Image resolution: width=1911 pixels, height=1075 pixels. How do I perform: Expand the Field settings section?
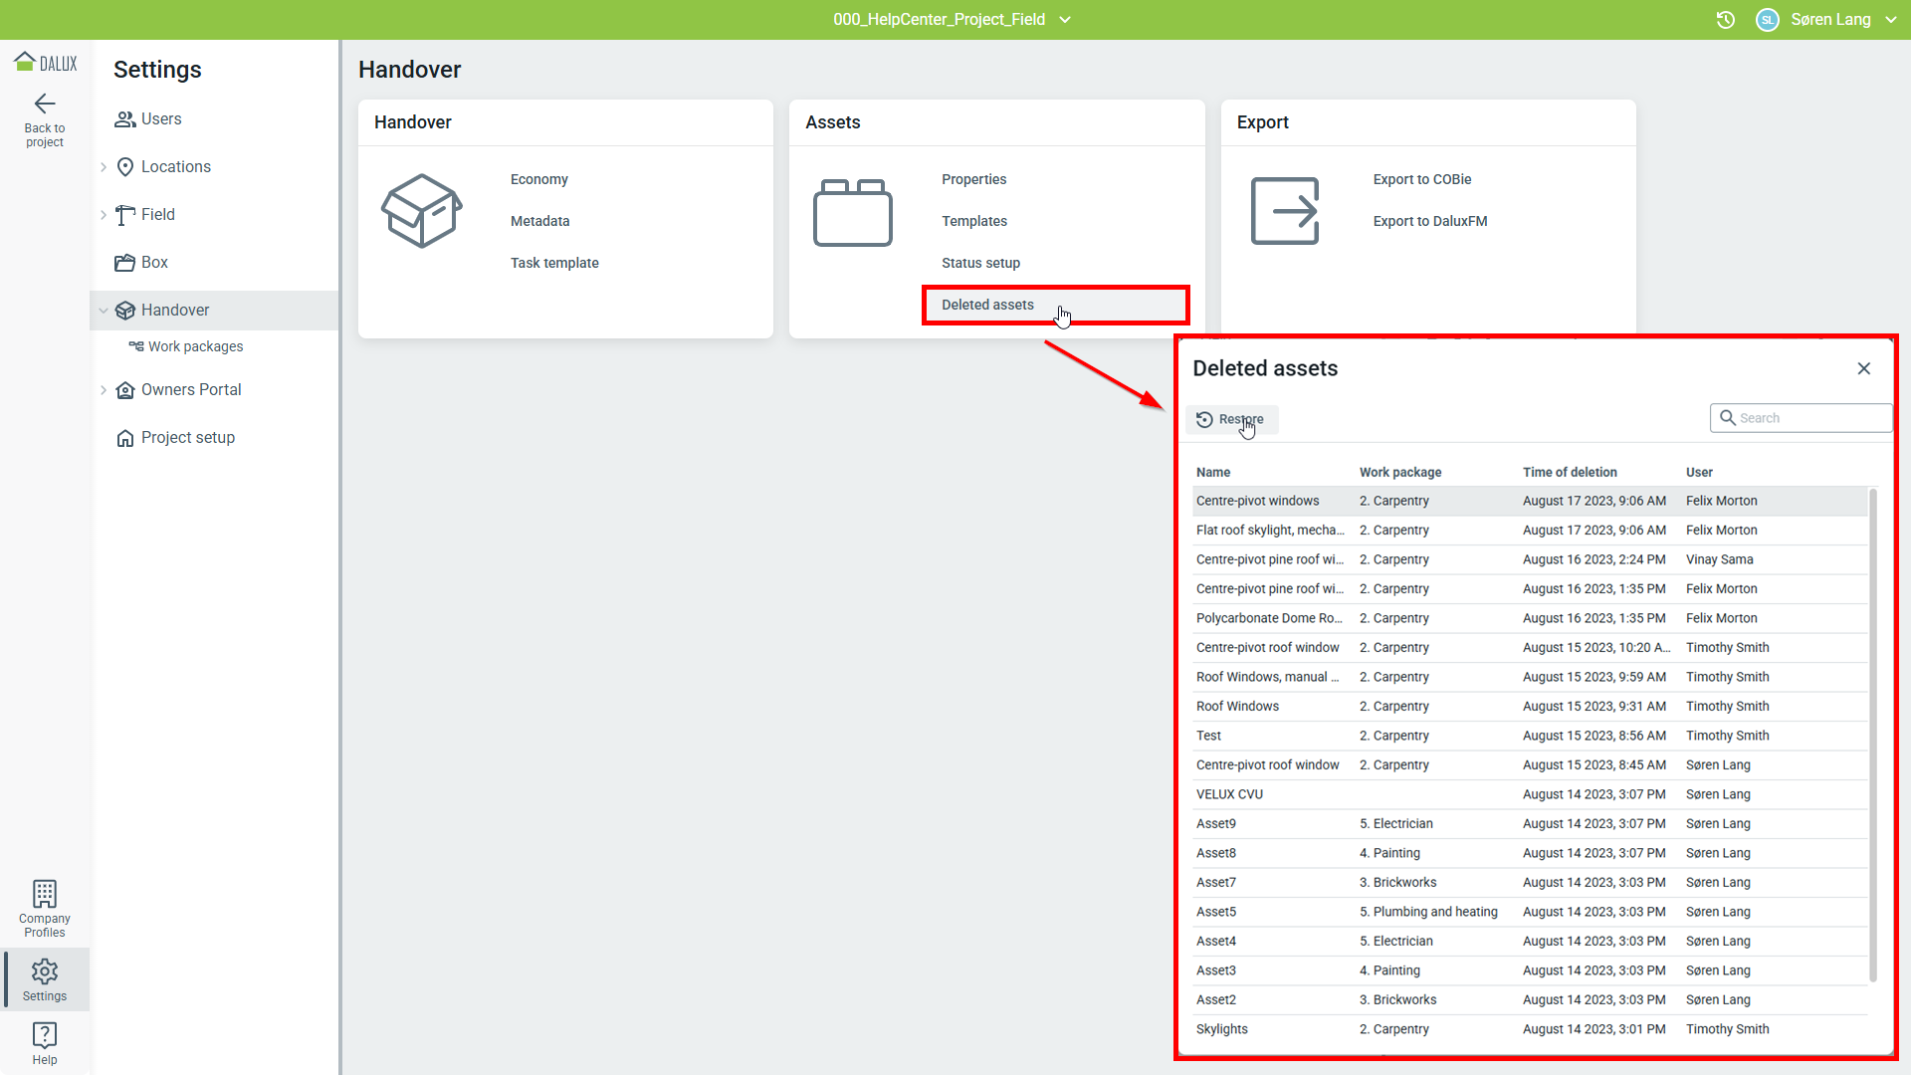[104, 215]
